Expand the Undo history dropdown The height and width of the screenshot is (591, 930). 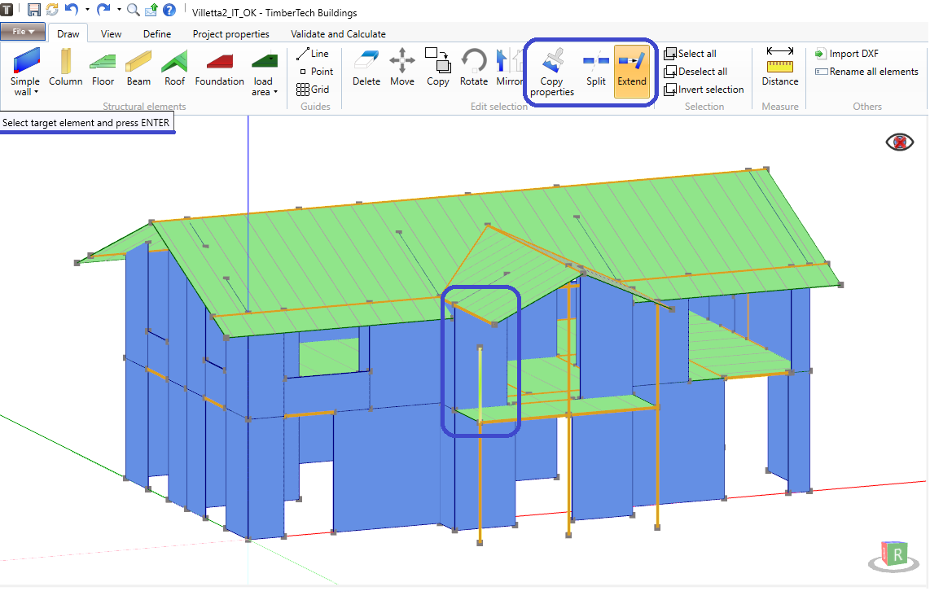(x=87, y=10)
